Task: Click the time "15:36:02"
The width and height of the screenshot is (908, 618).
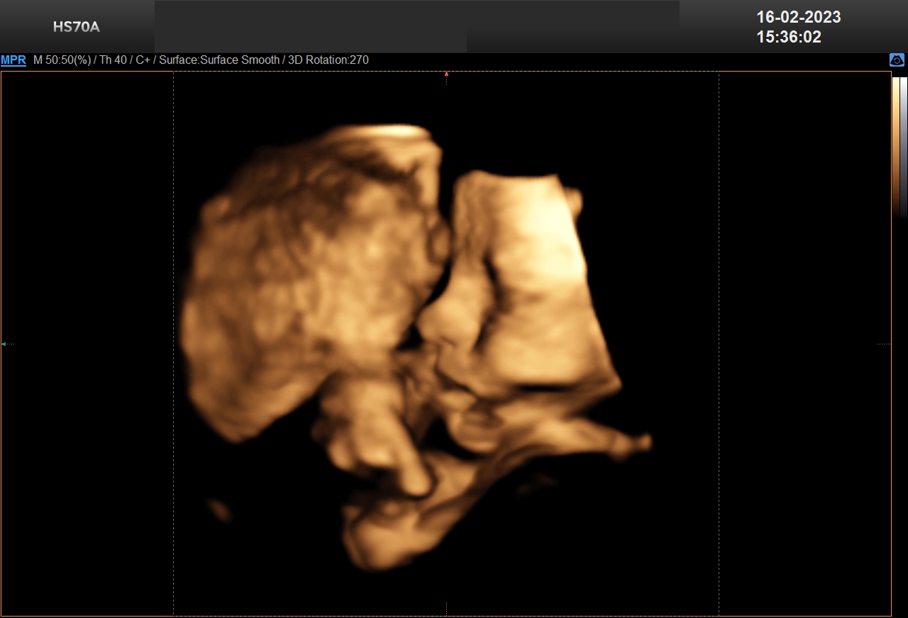Action: pos(789,38)
